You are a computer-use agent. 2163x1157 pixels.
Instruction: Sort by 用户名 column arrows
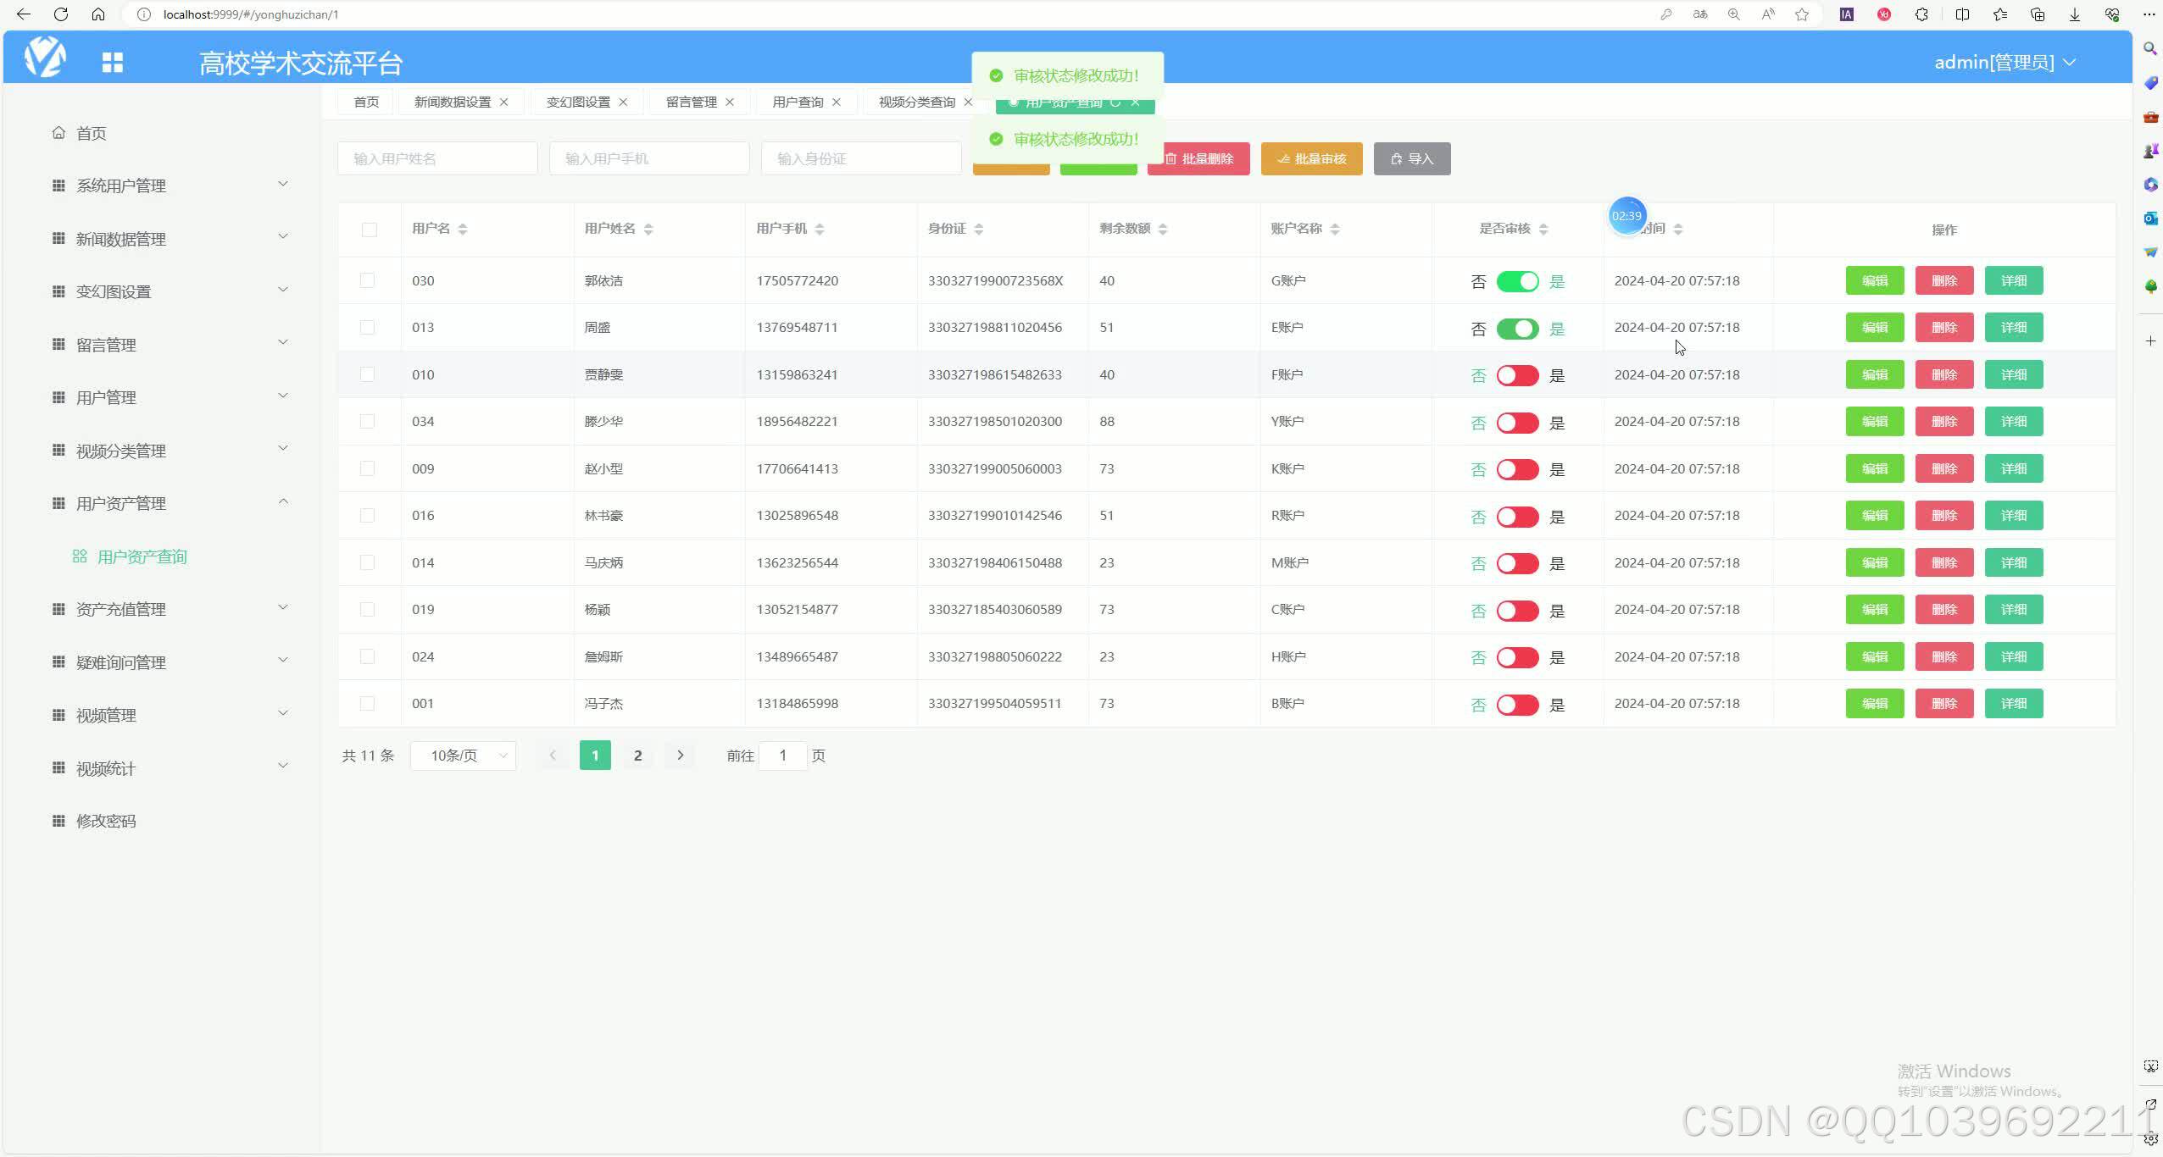[463, 229]
